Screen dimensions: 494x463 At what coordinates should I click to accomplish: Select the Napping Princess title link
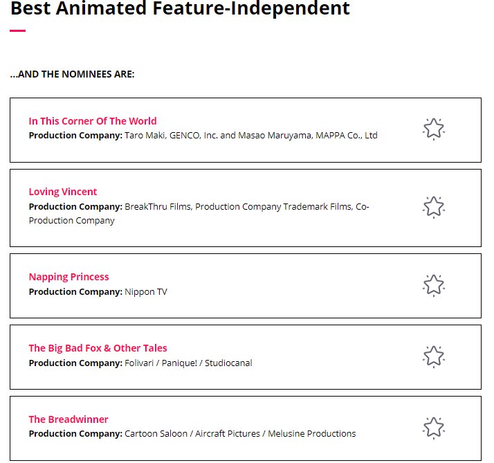68,277
